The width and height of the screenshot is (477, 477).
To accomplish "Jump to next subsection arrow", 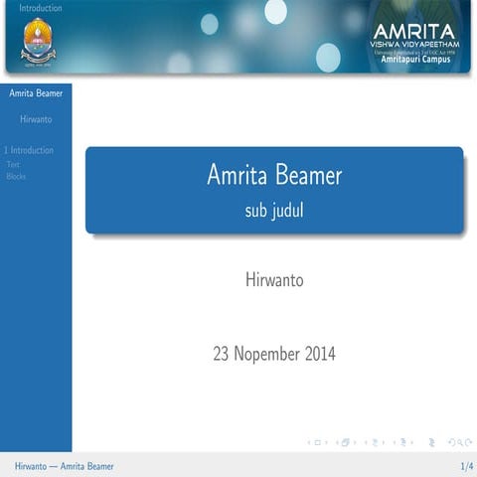I will click(x=384, y=442).
